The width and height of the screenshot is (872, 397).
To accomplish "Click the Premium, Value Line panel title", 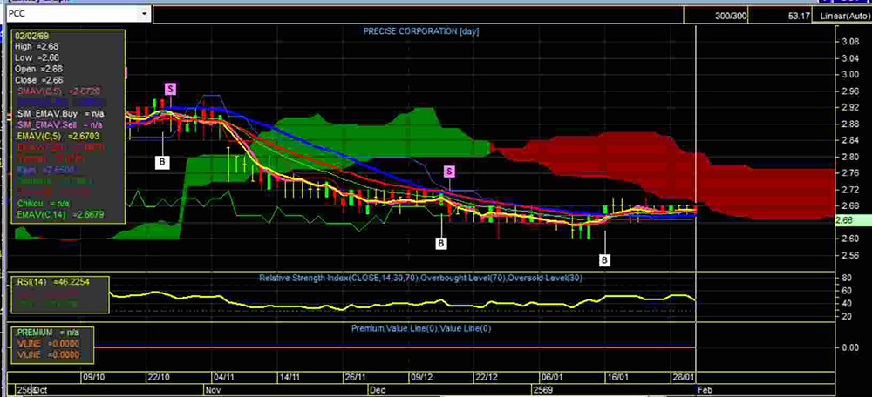I will click(421, 327).
